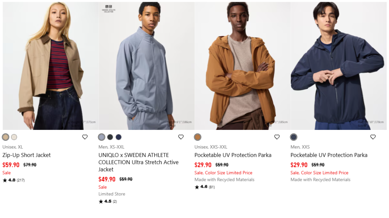The width and height of the screenshot is (389, 218).
Task: Pick light blue swatch for Active Jacket
Action: tap(102, 137)
